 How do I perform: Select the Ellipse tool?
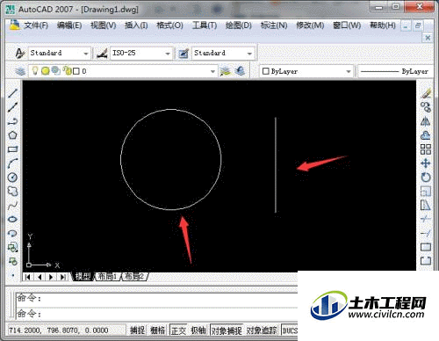[12, 220]
